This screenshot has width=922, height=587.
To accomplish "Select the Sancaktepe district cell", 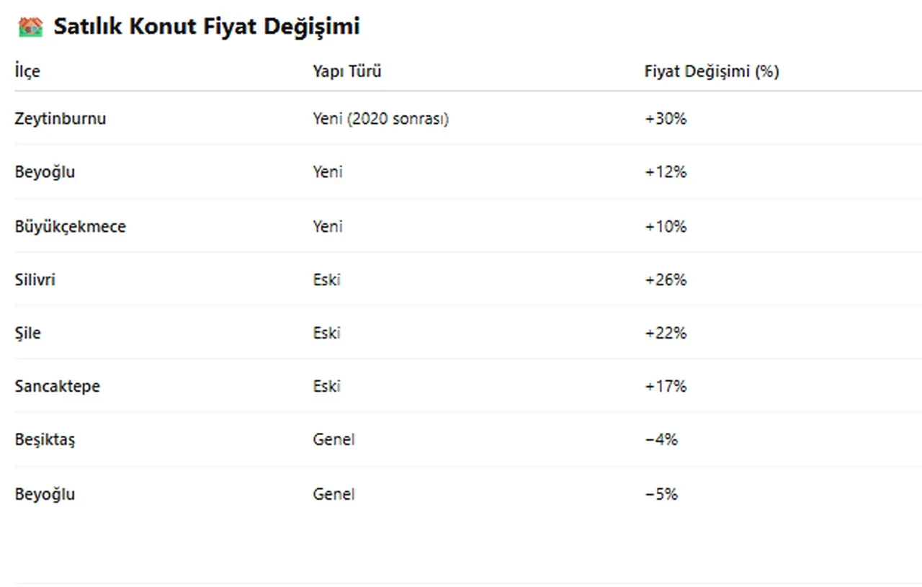I will pos(57,386).
